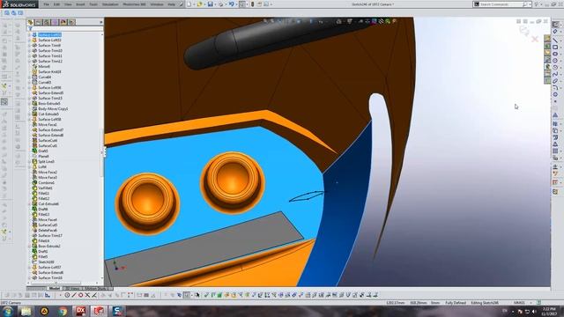Select the Line tool in right toolbar
This screenshot has height=317, width=564.
(555, 40)
